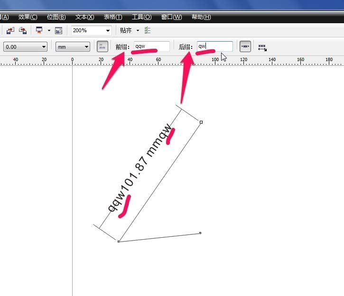
Task: Expand the 贴齐 dropdown arrow
Action: [138, 30]
